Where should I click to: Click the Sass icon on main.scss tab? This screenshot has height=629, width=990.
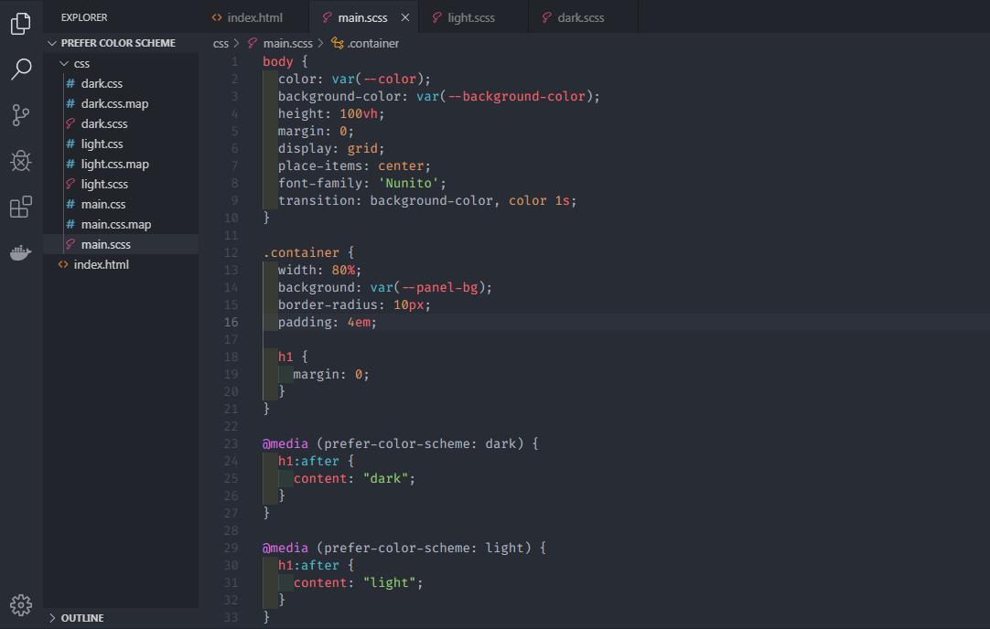pyautogui.click(x=327, y=17)
